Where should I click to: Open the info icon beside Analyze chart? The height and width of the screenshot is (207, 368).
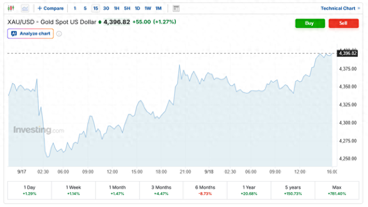[x=59, y=34]
